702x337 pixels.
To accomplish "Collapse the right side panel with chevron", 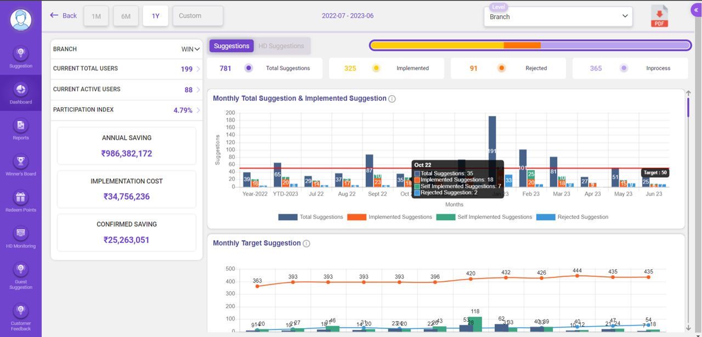I will pyautogui.click(x=695, y=9).
